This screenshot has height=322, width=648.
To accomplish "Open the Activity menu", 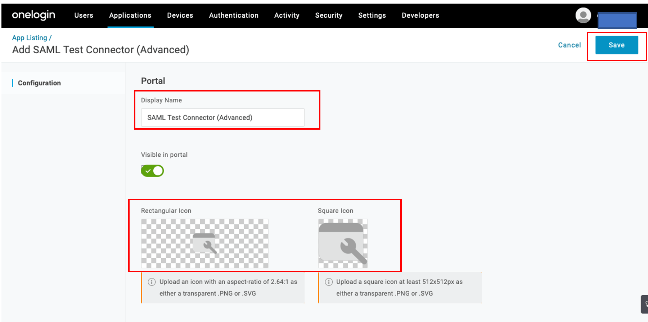I will pyautogui.click(x=287, y=15).
